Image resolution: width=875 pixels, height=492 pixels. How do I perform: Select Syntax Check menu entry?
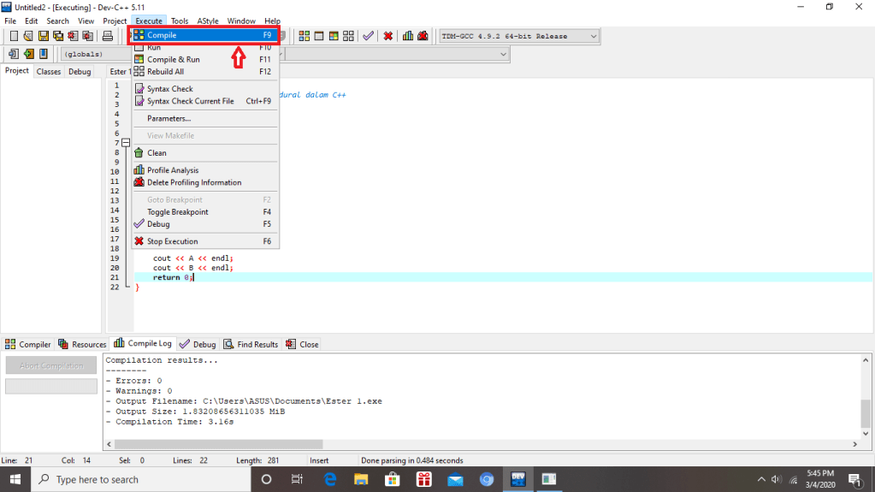click(169, 89)
